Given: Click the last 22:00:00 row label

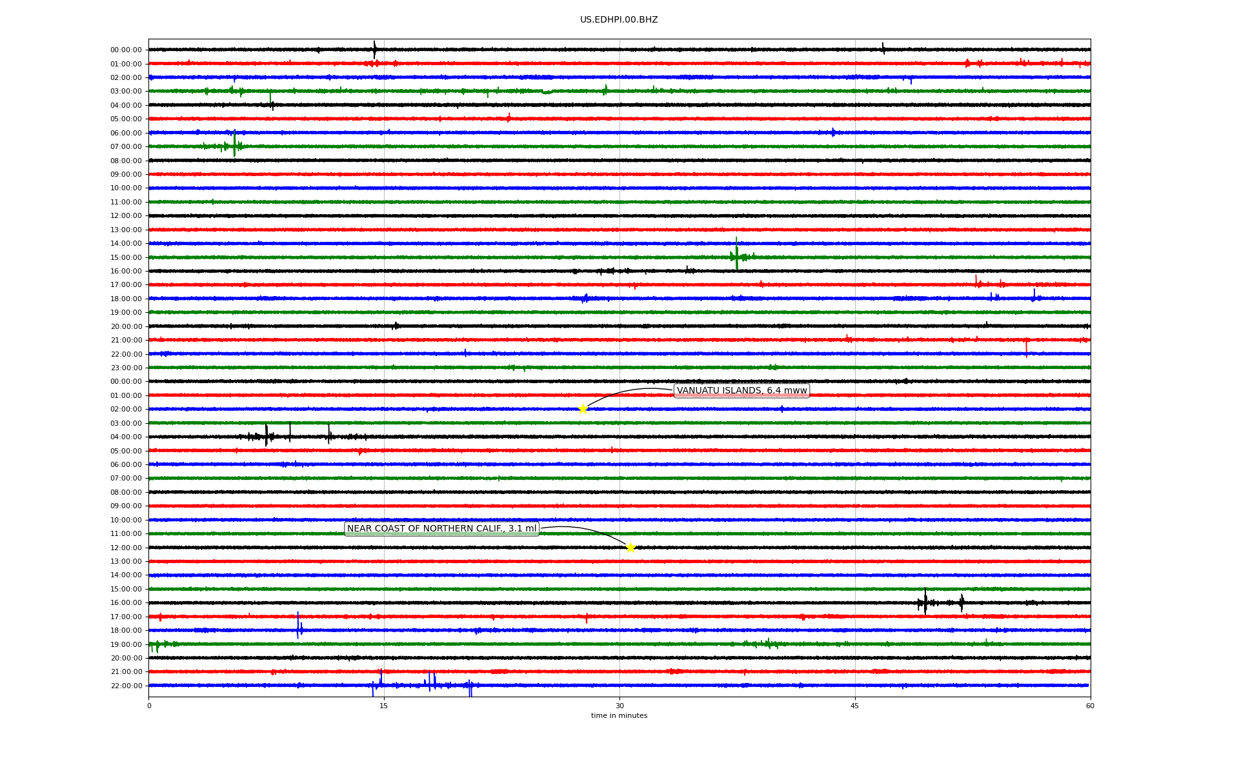Looking at the screenshot, I should (x=126, y=686).
